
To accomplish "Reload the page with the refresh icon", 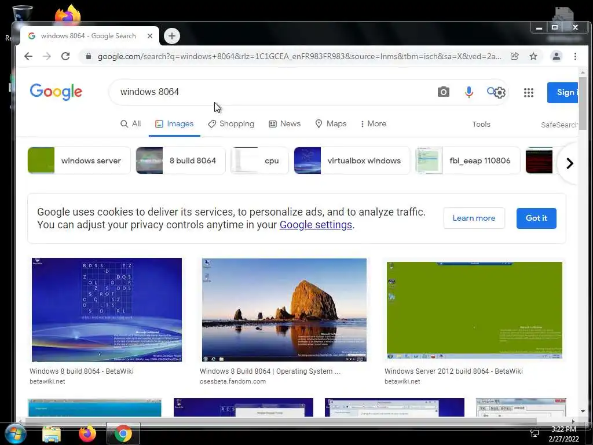I will click(65, 56).
